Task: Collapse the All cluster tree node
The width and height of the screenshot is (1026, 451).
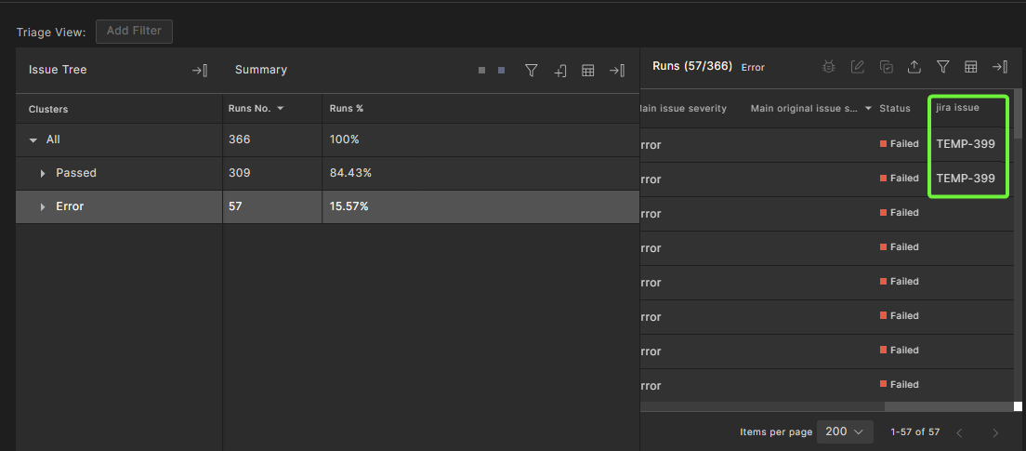Action: (x=33, y=139)
